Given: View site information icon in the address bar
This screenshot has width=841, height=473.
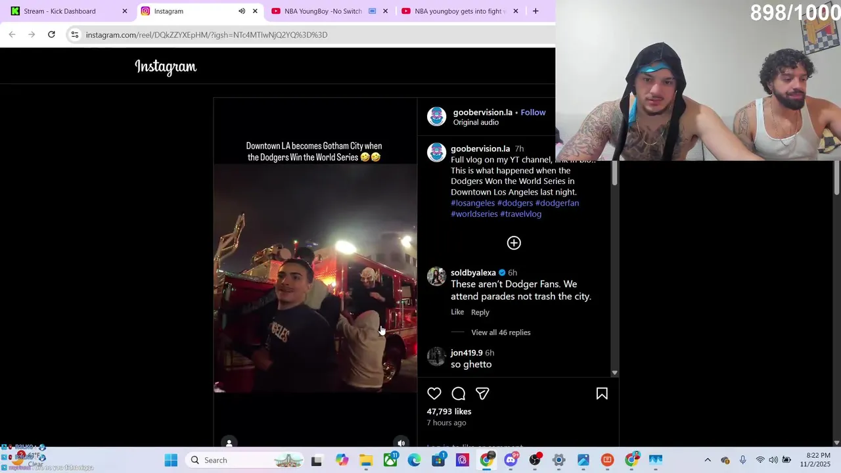Looking at the screenshot, I should click(75, 35).
